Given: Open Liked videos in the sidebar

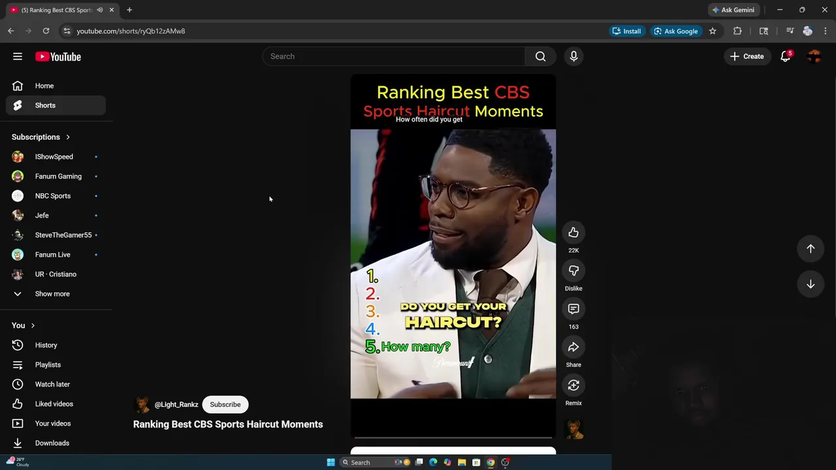Looking at the screenshot, I should point(56,404).
